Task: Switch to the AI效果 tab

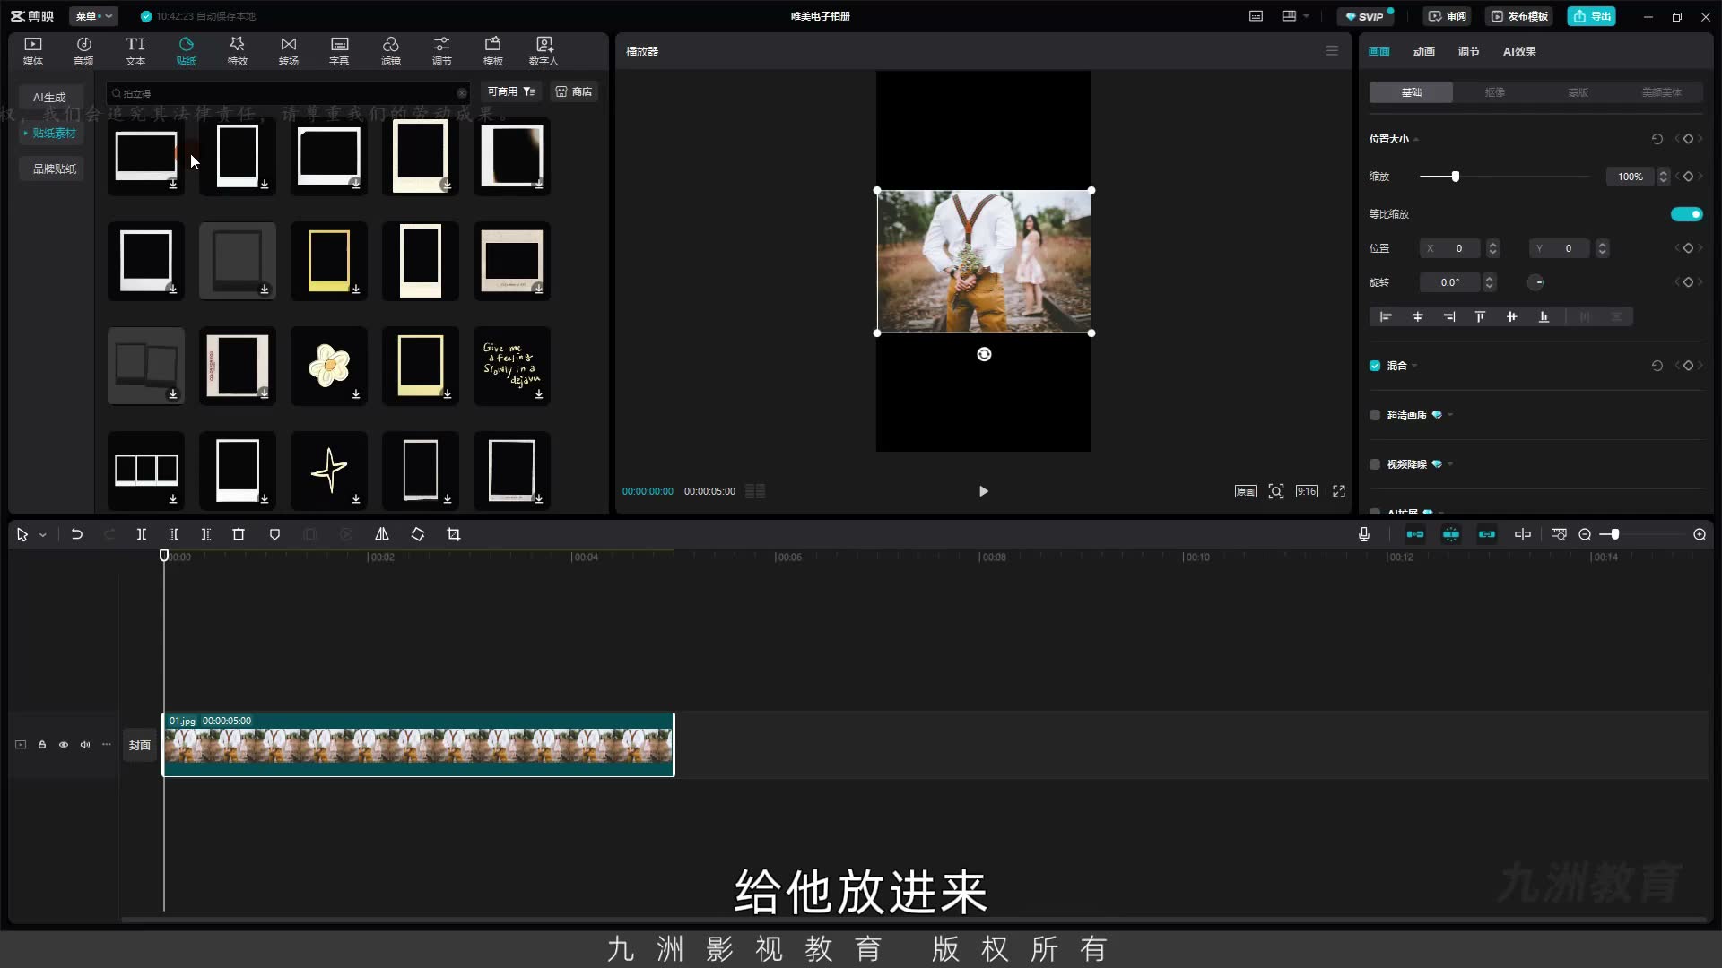Action: tap(1519, 52)
